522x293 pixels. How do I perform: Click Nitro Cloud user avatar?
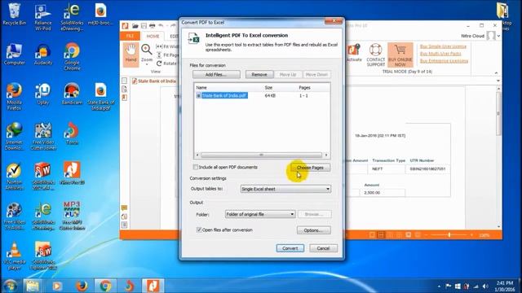(x=491, y=36)
